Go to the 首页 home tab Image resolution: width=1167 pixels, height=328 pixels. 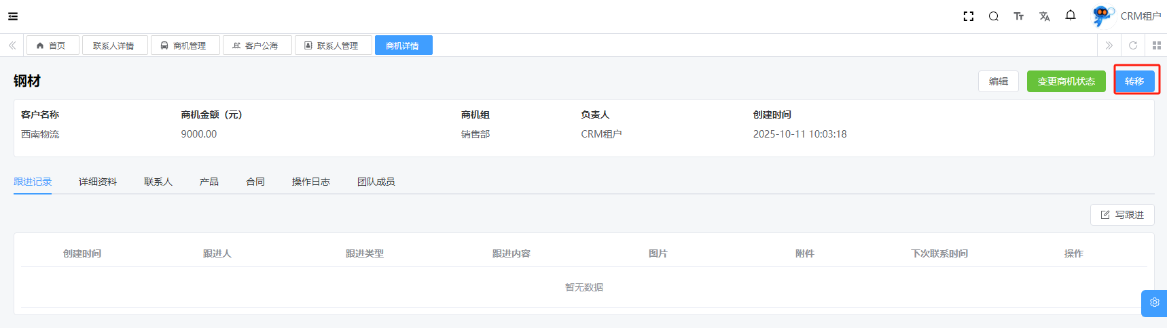(52, 45)
